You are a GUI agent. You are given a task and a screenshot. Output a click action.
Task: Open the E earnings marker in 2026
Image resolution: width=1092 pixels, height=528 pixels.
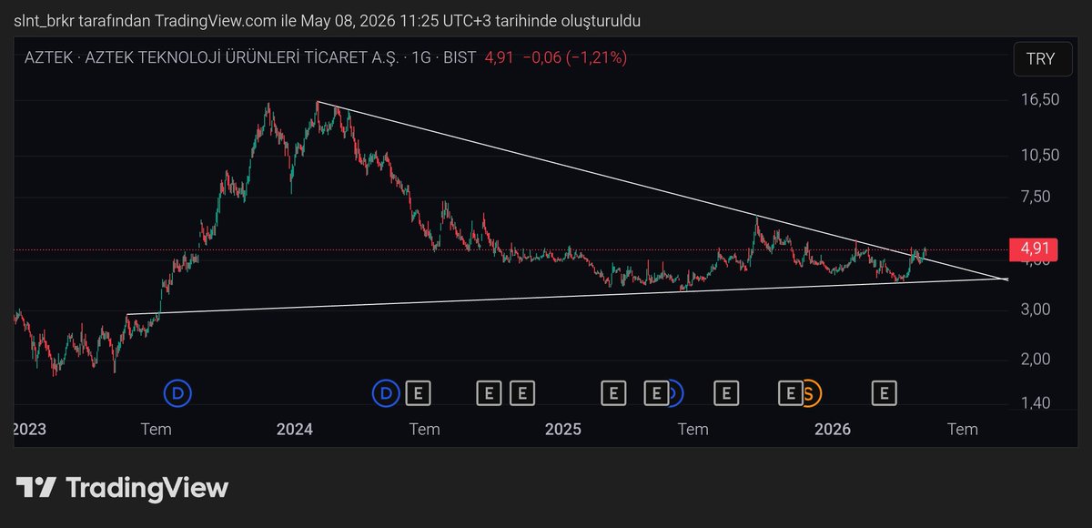tap(884, 393)
